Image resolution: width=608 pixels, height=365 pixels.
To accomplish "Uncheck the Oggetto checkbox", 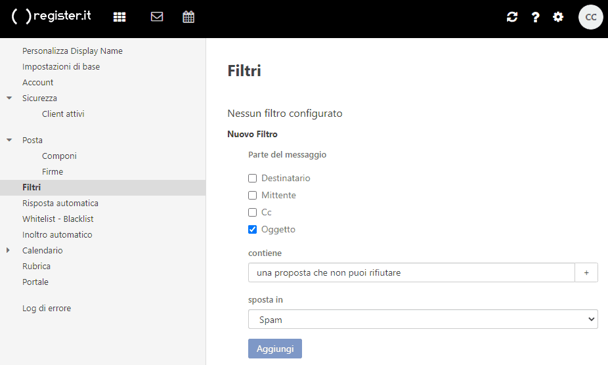I will (253, 230).
